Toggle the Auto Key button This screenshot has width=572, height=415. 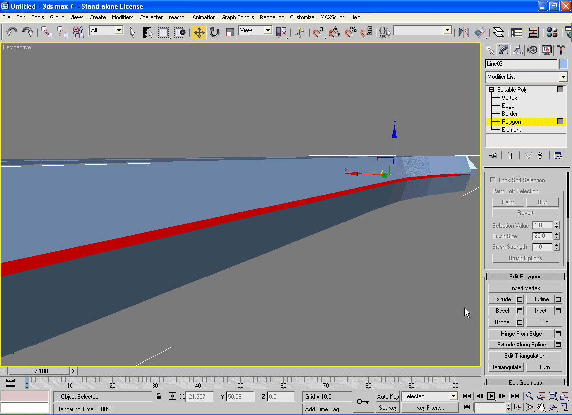(388, 396)
